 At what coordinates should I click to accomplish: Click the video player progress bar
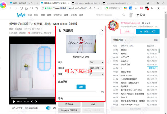point(33,98)
